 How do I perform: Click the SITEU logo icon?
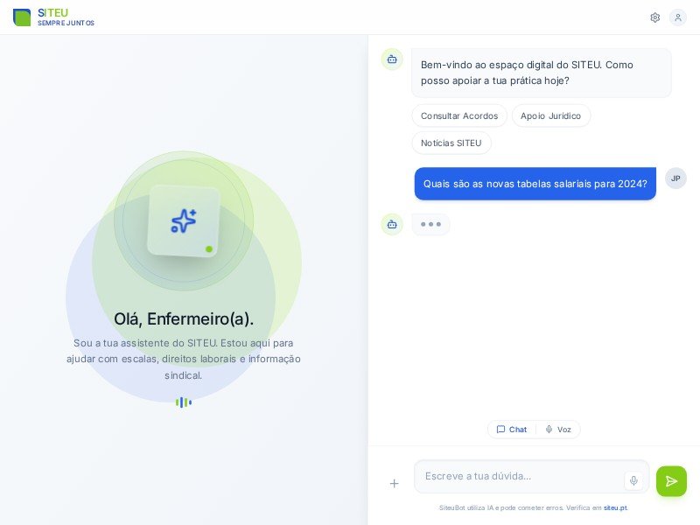point(22,17)
